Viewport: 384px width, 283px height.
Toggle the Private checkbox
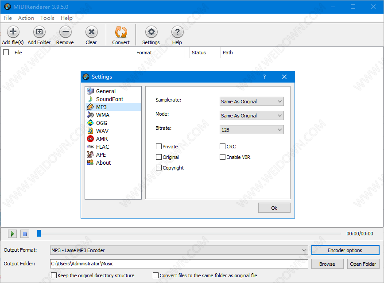[159, 147]
